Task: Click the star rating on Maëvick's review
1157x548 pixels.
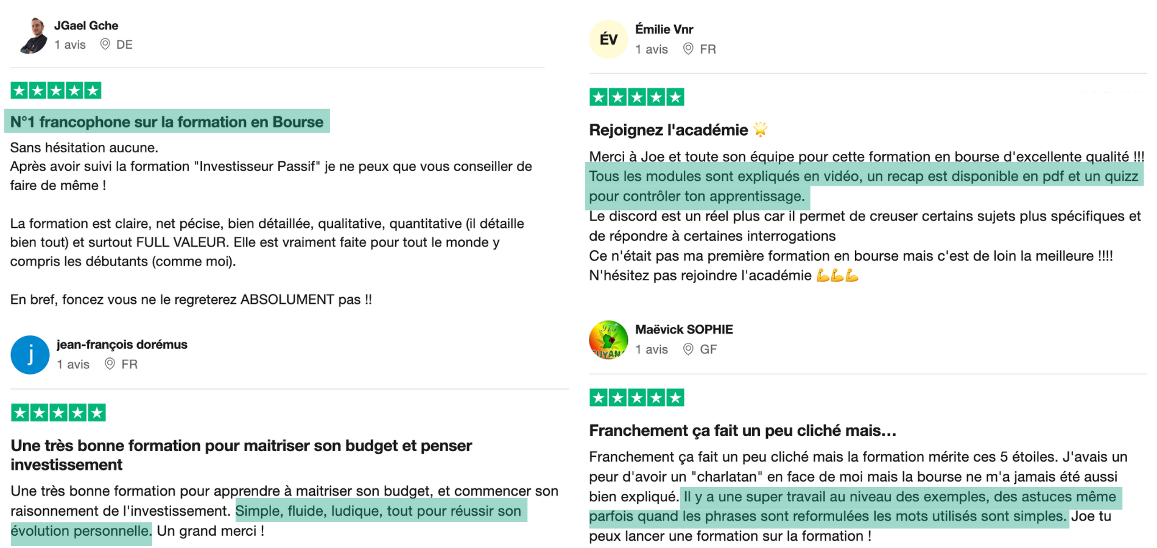Action: click(x=636, y=398)
